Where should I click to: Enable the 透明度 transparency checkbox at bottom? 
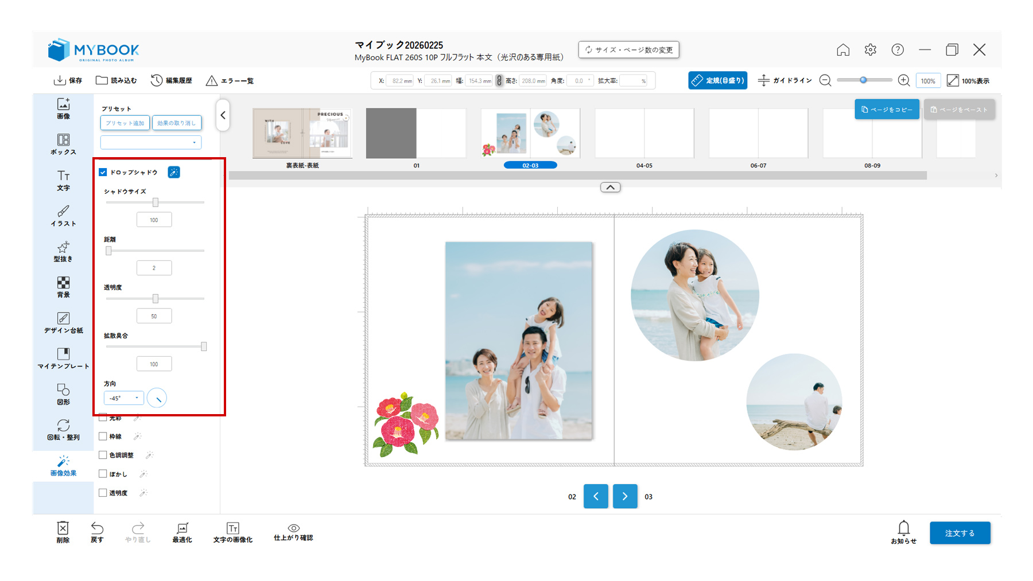pyautogui.click(x=103, y=493)
